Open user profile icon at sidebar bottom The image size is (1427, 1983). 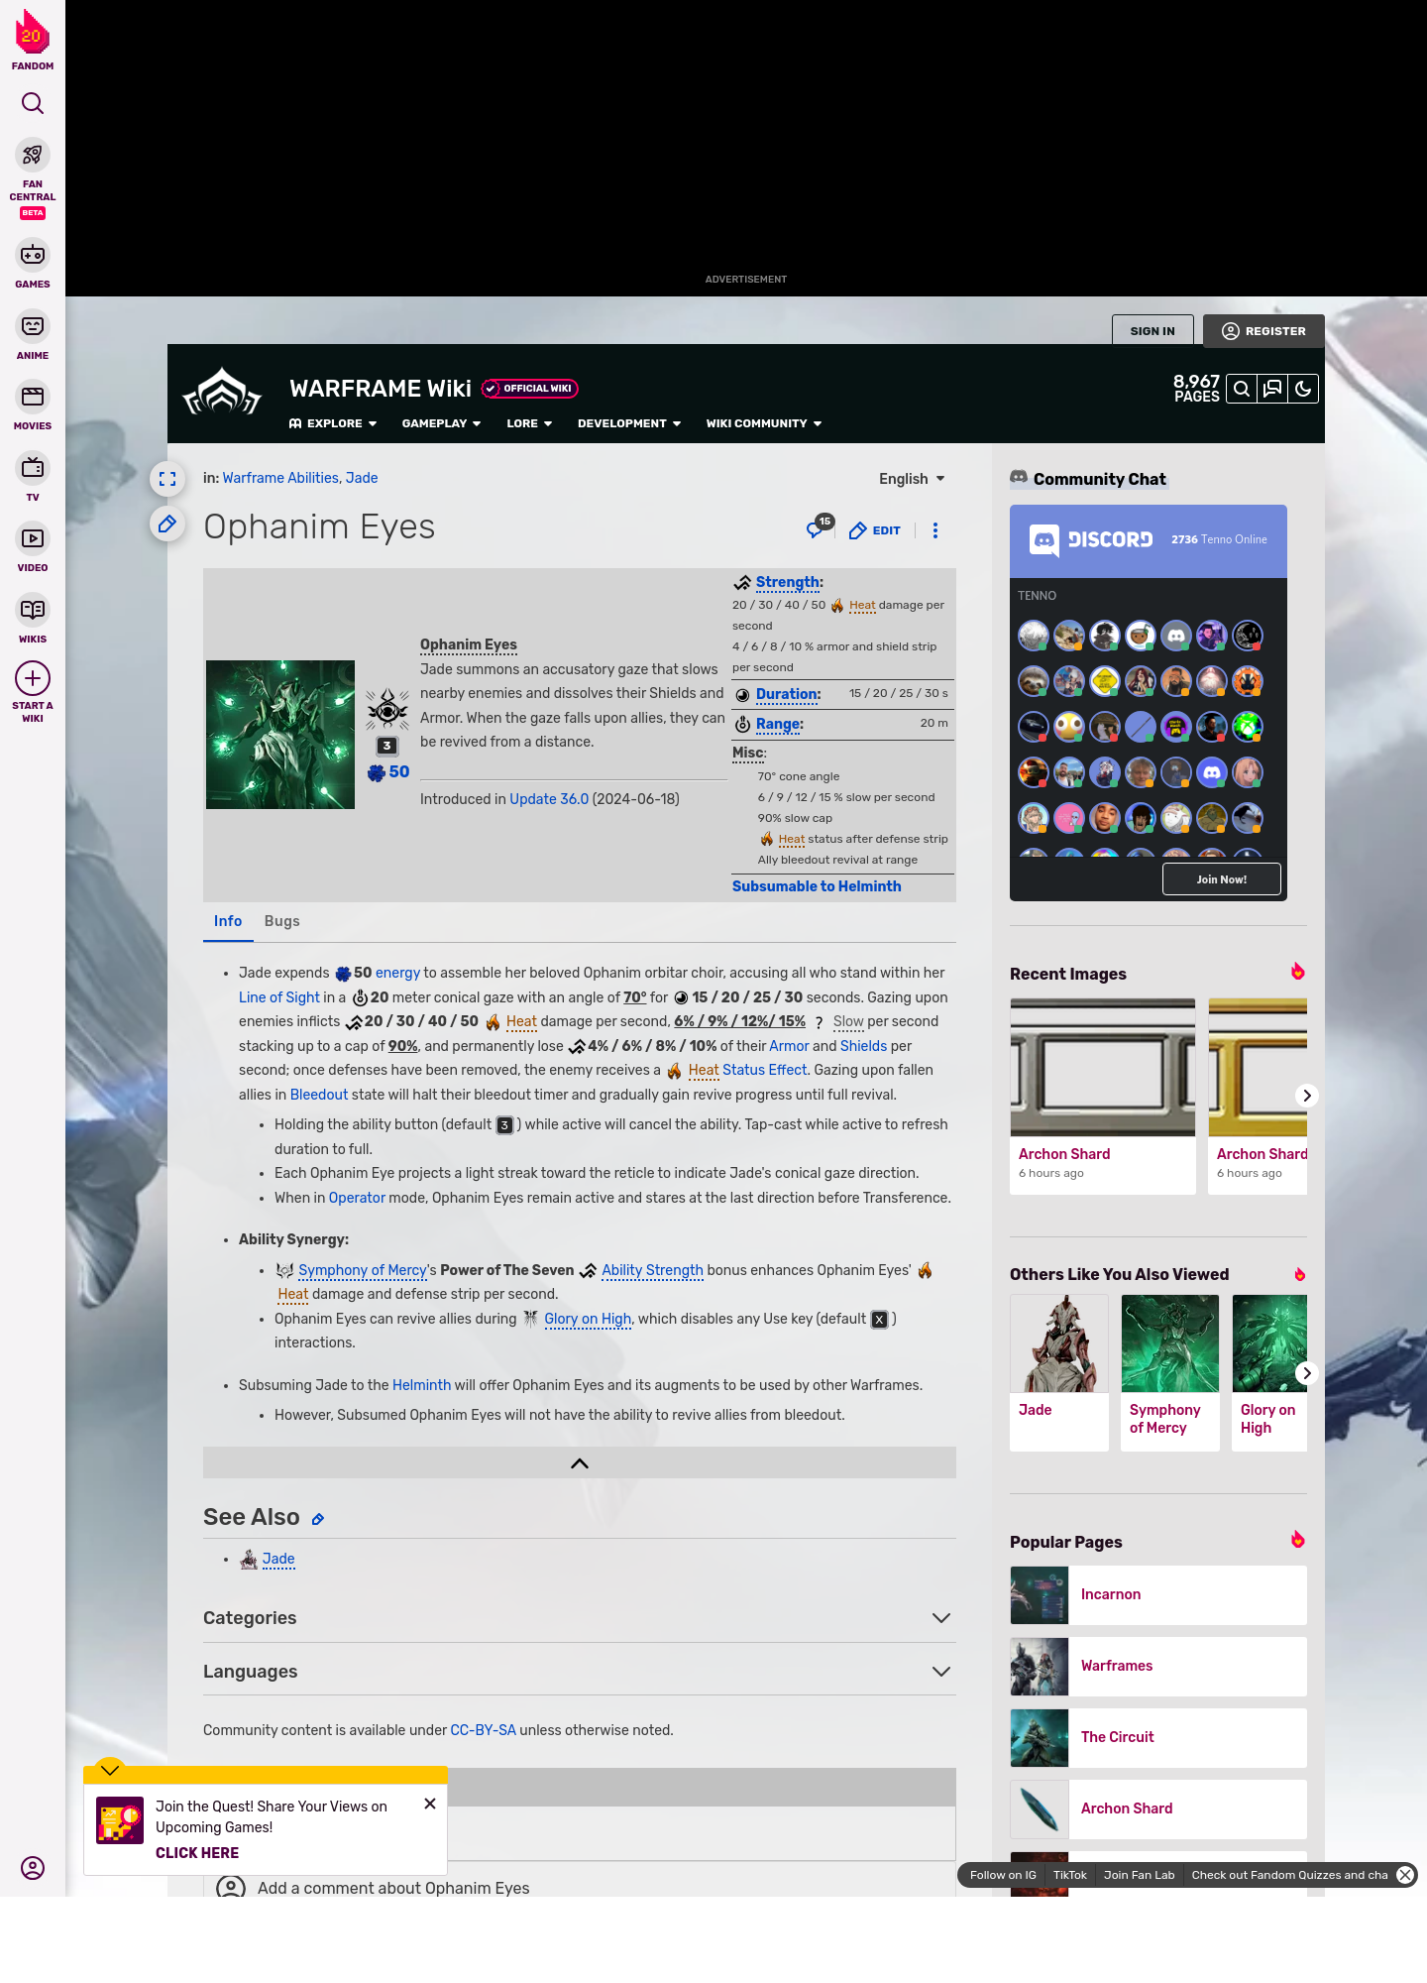33,1868
